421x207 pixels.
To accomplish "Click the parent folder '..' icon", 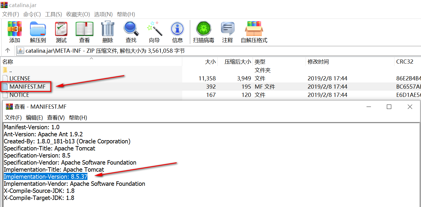I will coord(5,70).
